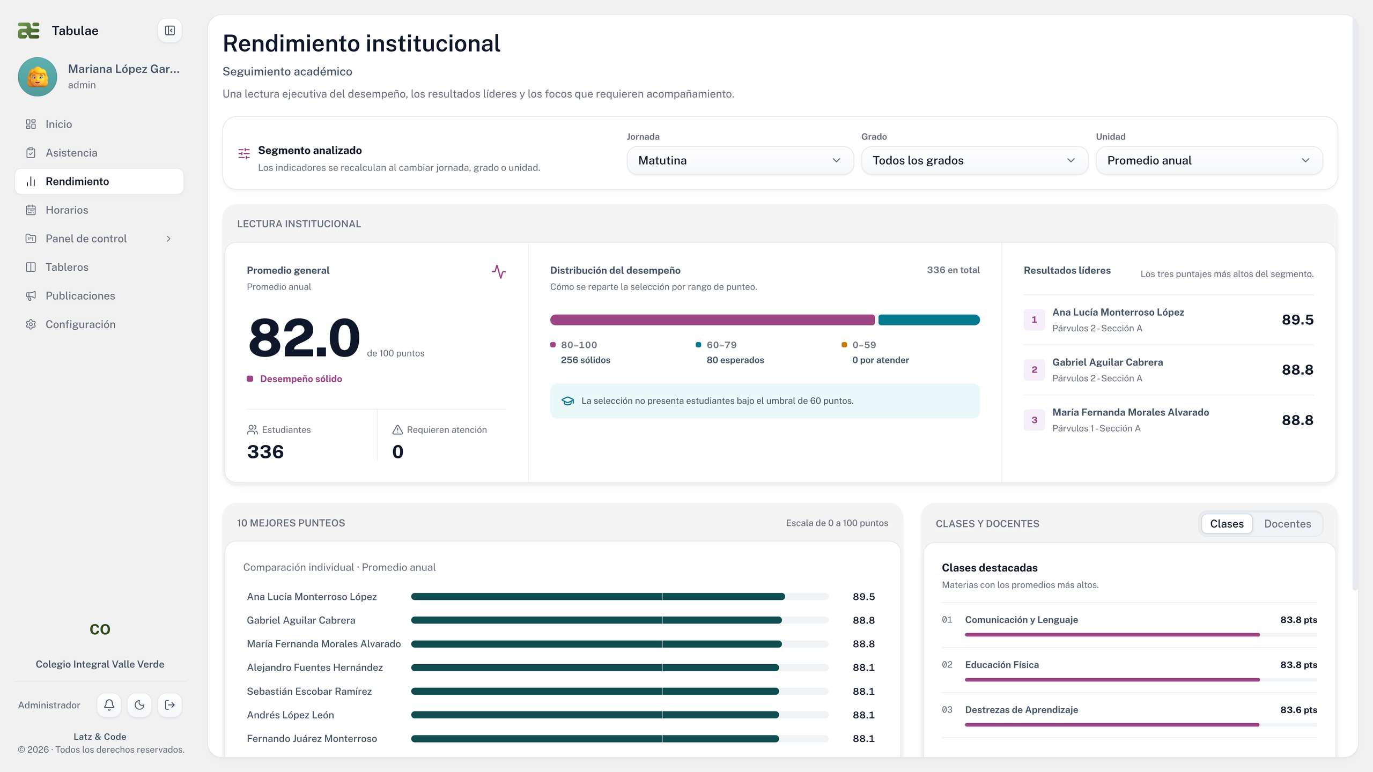This screenshot has width=1373, height=772.
Task: Click Colegio Integral Valle Verde label
Action: click(x=100, y=664)
